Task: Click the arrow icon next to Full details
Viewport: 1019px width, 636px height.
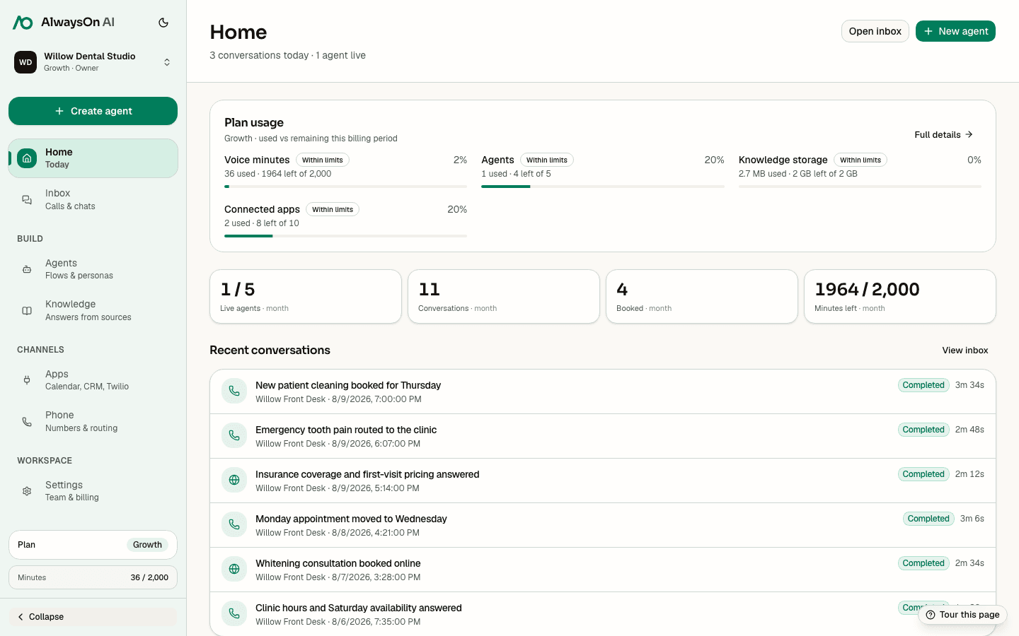Action: (969, 134)
